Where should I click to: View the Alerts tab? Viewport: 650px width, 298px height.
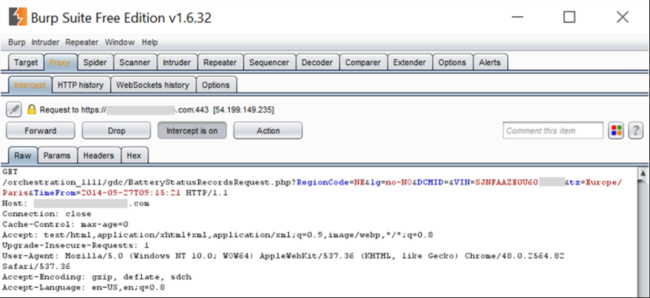pos(490,62)
